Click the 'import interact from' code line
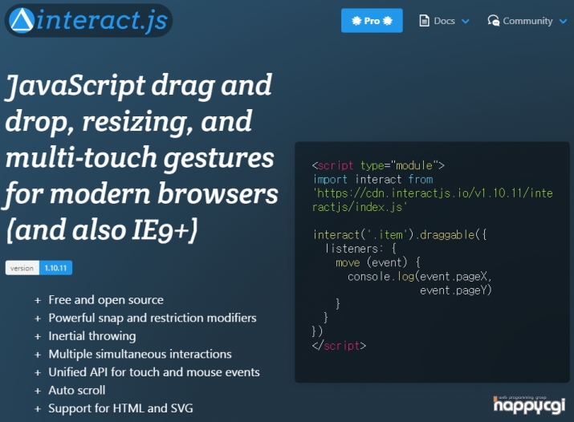 pyautogui.click(x=372, y=179)
